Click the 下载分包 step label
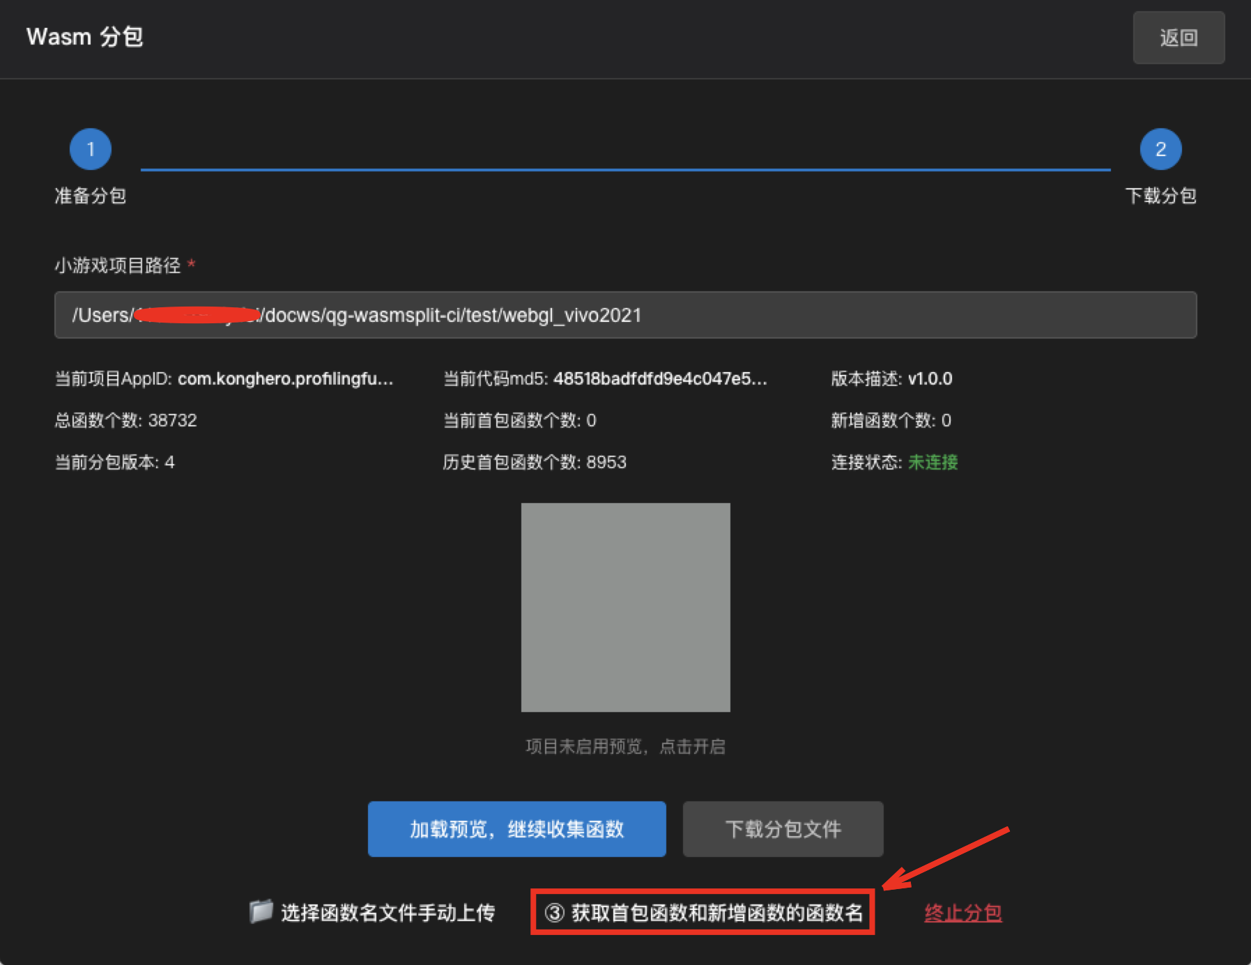Viewport: 1251px width, 965px height. tap(1160, 196)
